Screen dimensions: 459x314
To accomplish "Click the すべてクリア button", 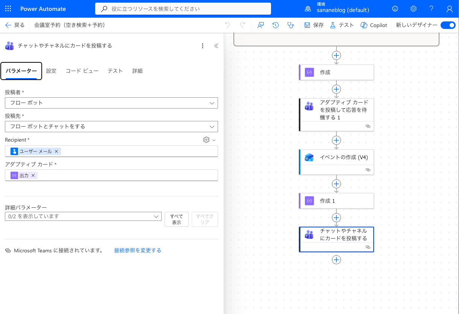I will pyautogui.click(x=205, y=219).
